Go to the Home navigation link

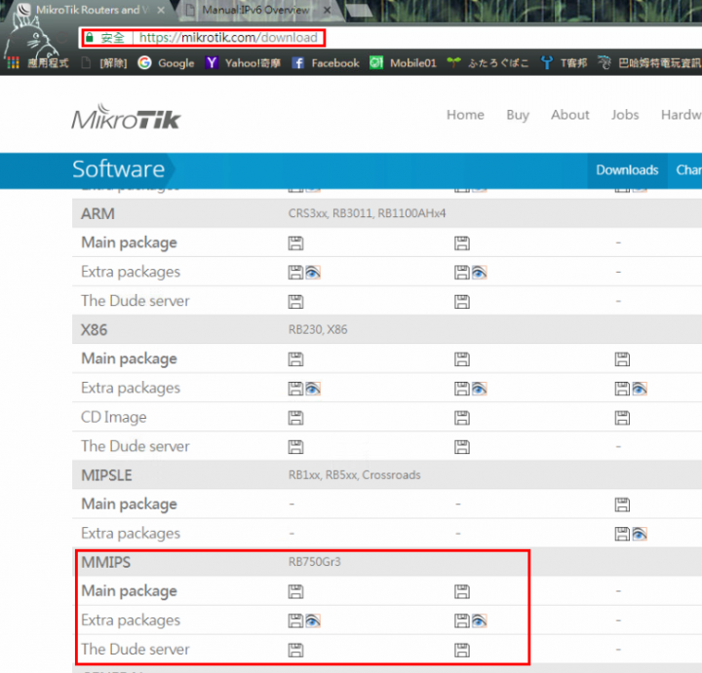[465, 115]
